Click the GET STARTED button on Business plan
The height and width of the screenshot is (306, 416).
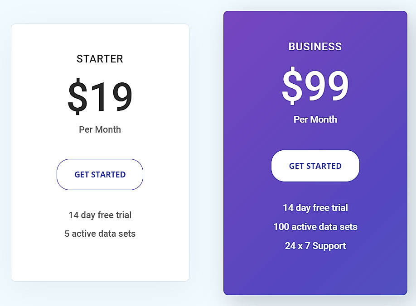tap(315, 166)
